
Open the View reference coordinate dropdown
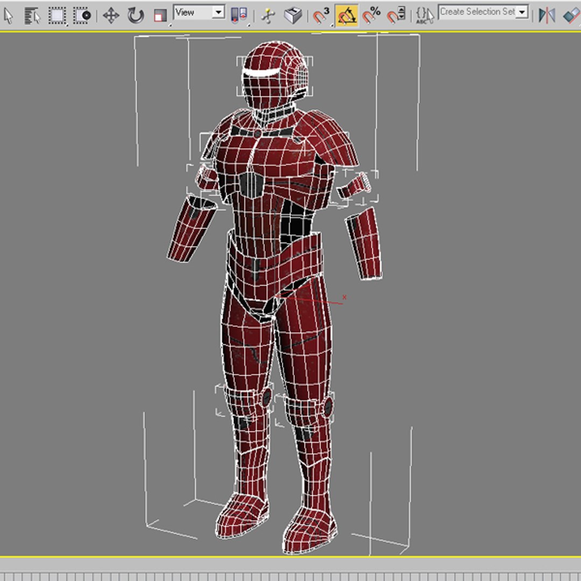click(x=199, y=12)
